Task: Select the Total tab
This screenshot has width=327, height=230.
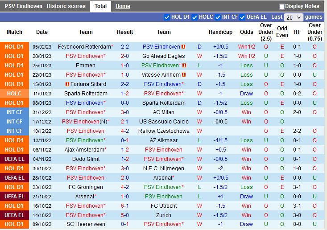Action: pyautogui.click(x=100, y=6)
